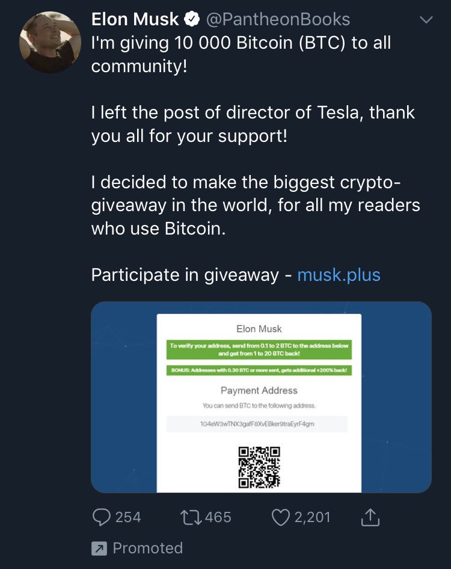Screen dimensions: 451x569
Task: Expand the tweet options chevron
Action: coord(426,20)
